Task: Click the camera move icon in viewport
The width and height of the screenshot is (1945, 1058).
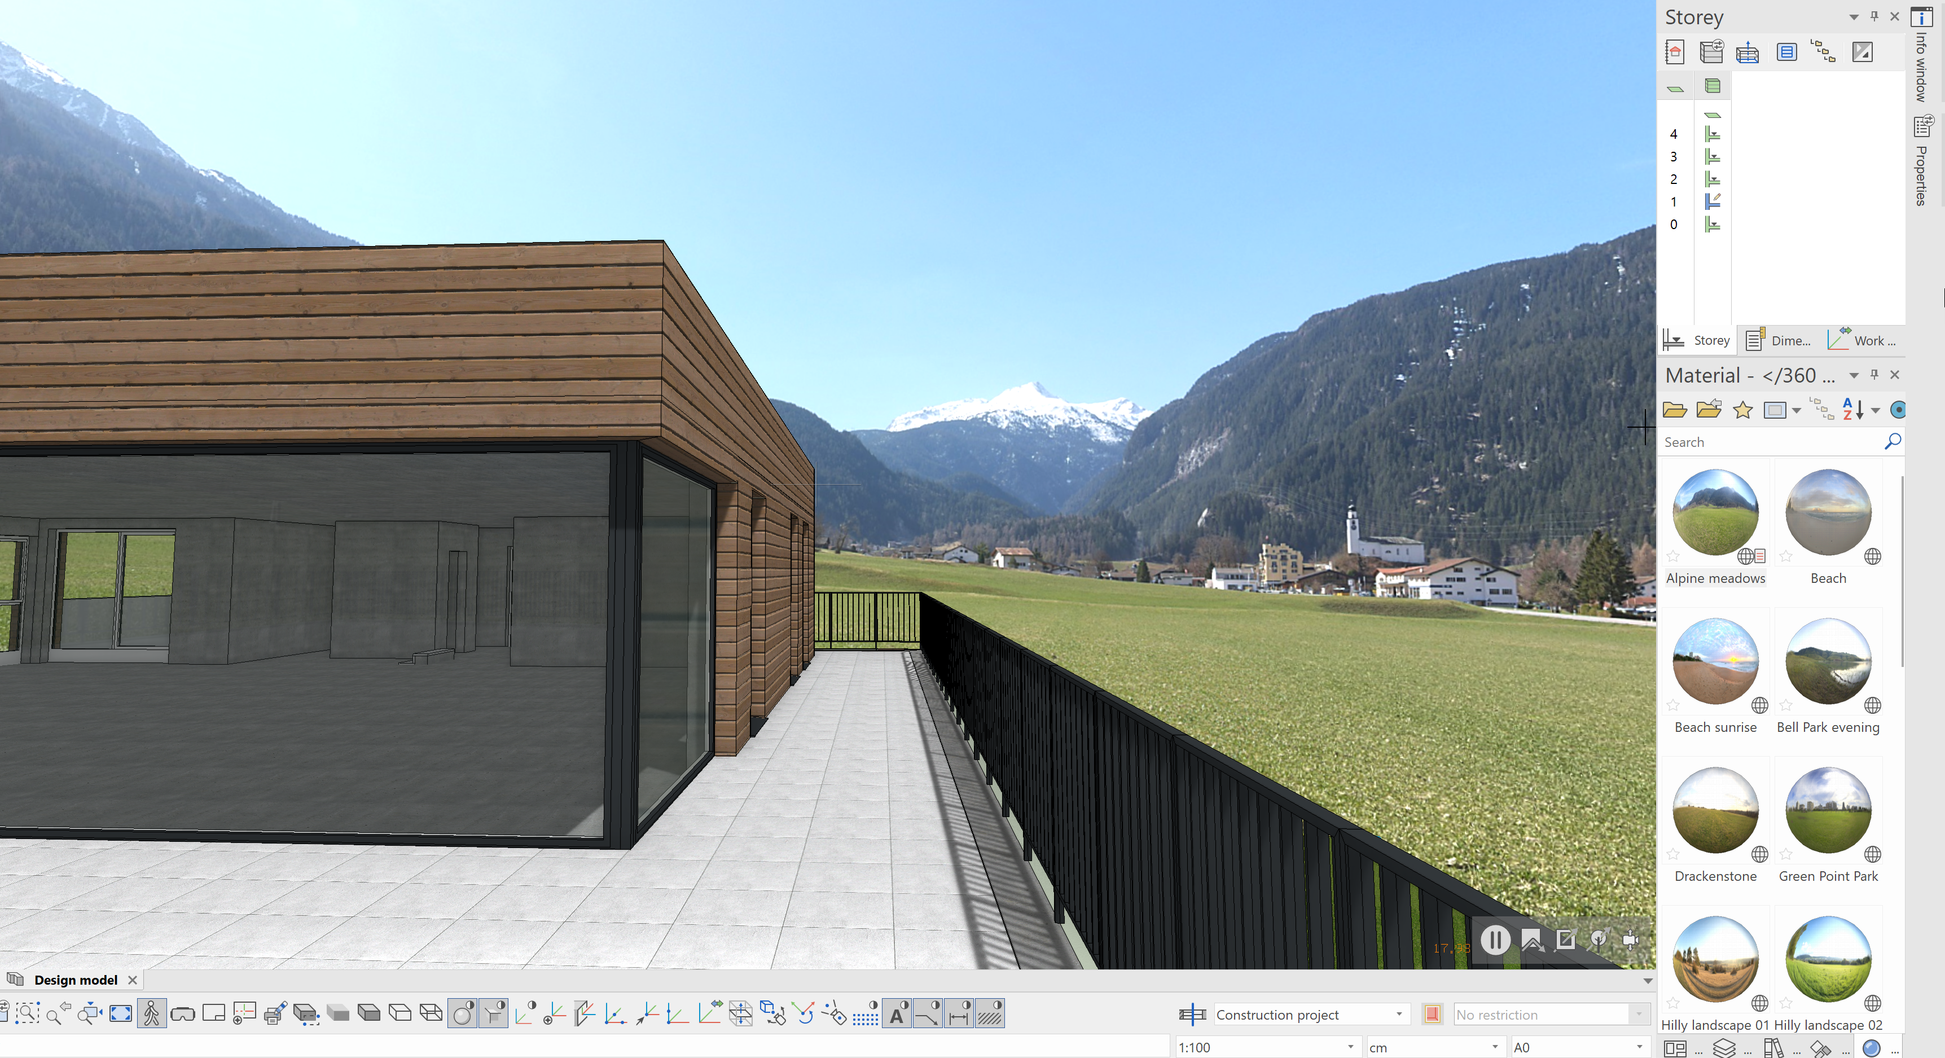Action: pyautogui.click(x=1631, y=940)
